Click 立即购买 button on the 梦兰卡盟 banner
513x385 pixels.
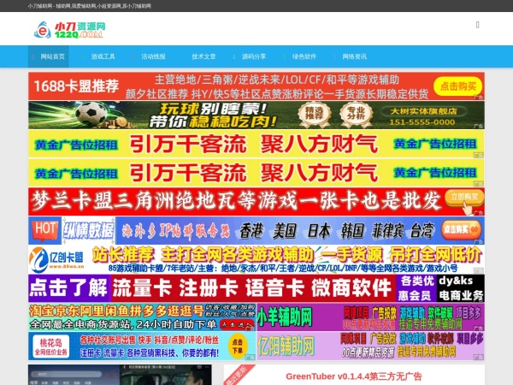(x=464, y=198)
